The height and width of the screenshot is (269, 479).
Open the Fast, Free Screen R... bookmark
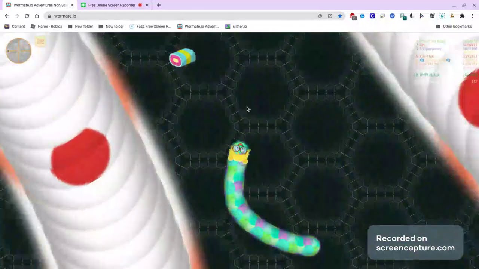(x=150, y=27)
